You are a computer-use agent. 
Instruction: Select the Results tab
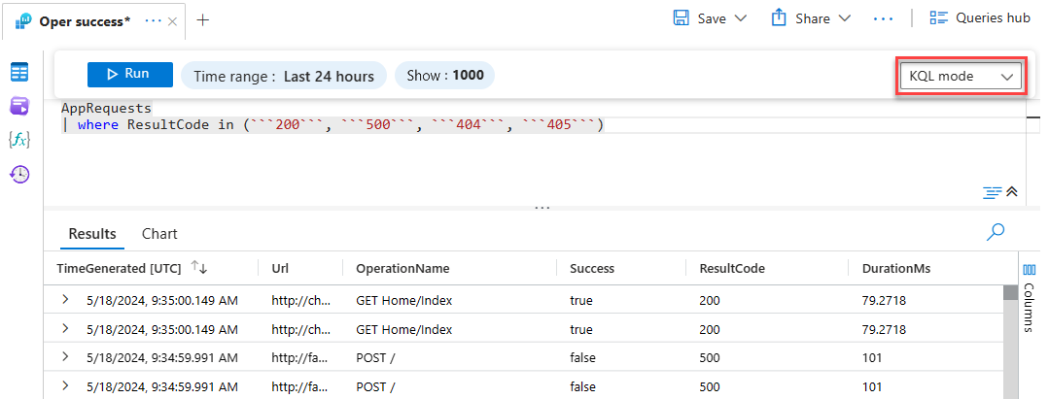(92, 234)
